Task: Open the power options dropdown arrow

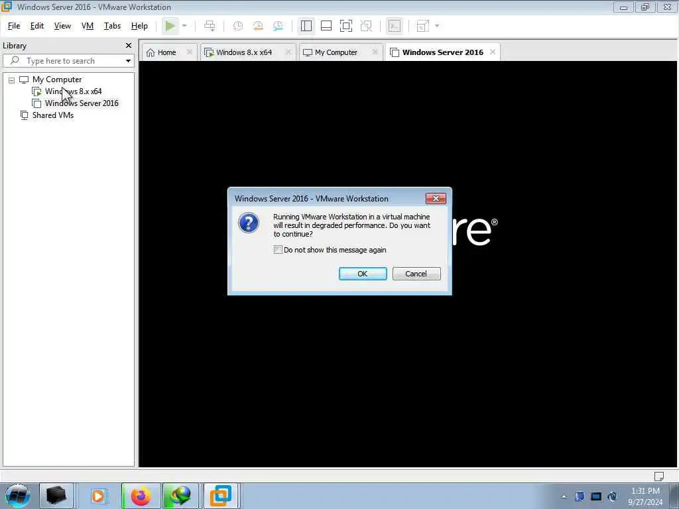Action: pos(184,26)
